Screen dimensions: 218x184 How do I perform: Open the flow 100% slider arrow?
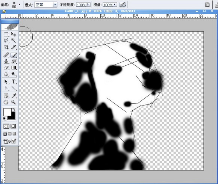pyautogui.click(x=115, y=5)
